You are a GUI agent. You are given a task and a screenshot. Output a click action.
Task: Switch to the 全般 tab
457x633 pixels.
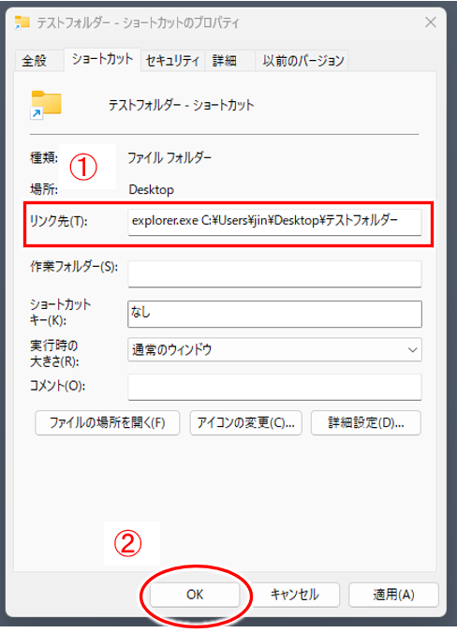click(35, 61)
